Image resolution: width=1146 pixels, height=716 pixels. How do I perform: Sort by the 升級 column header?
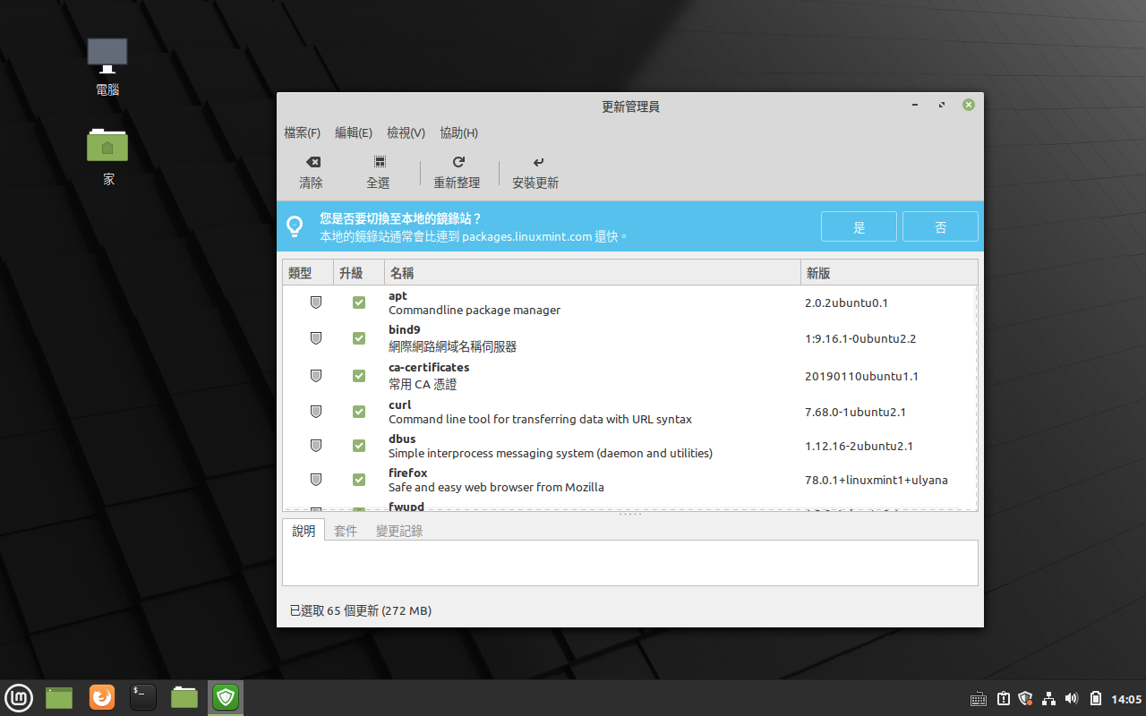click(x=359, y=273)
